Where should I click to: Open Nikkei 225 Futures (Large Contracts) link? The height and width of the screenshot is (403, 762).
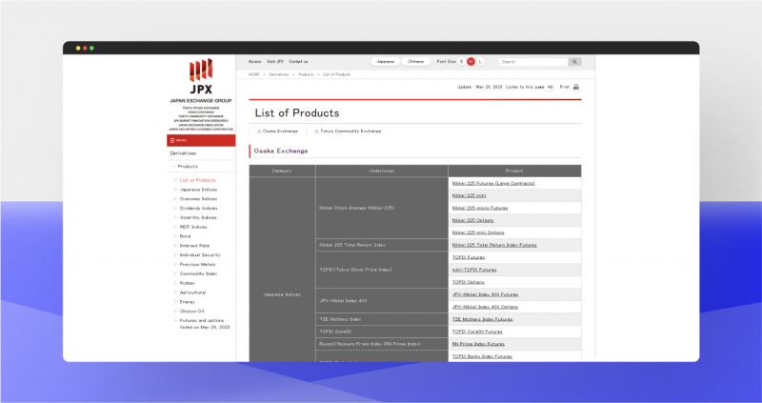pyautogui.click(x=493, y=183)
